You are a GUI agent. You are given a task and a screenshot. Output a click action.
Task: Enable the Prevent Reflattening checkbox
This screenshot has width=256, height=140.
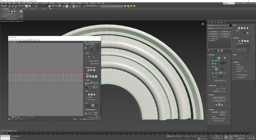(237, 74)
